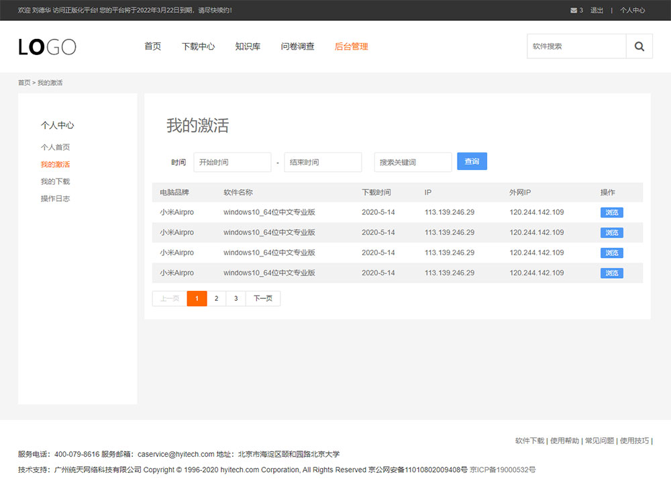671x493 pixels.
Task: Focus the 开始时间 start date field
Action: tap(232, 162)
